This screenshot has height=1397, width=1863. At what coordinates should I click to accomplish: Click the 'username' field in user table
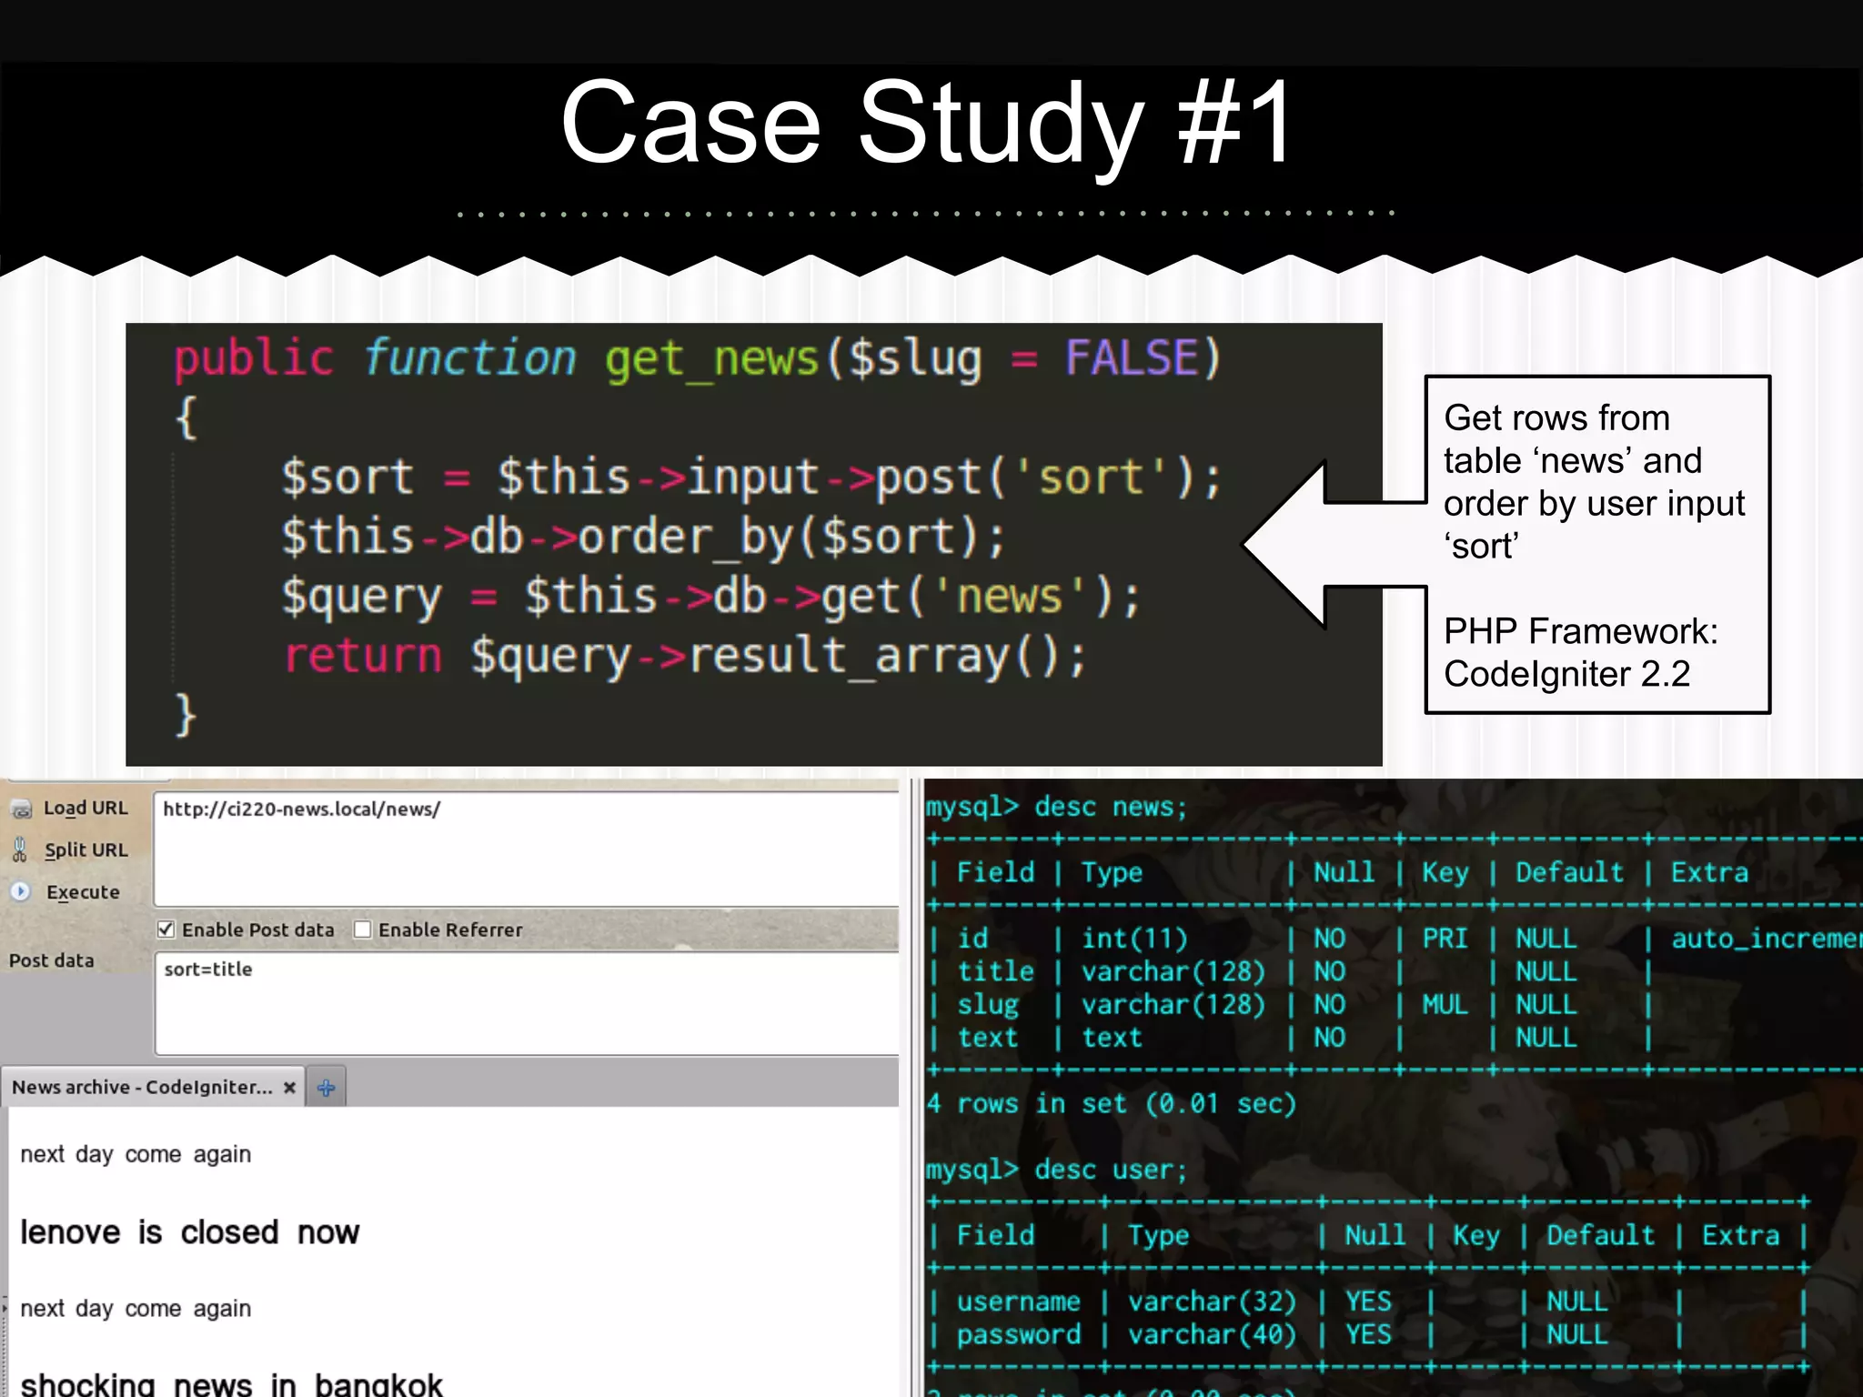coord(1018,1302)
